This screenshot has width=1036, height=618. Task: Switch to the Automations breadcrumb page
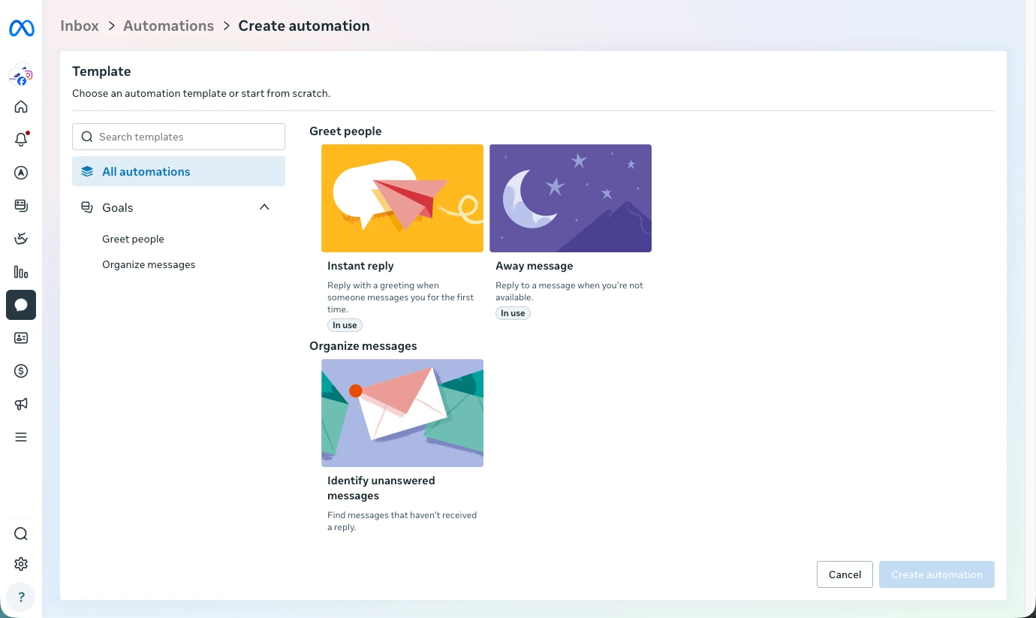168,26
